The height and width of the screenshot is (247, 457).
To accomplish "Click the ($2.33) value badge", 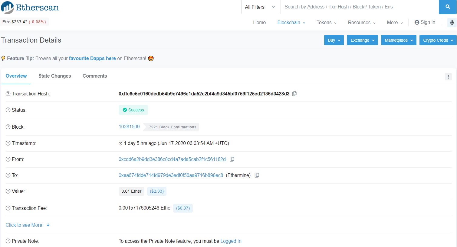I will (x=157, y=191).
